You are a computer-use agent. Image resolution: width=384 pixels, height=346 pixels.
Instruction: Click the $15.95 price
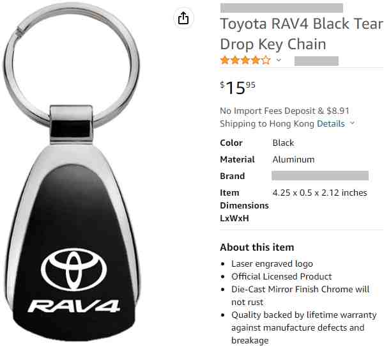pyautogui.click(x=238, y=88)
